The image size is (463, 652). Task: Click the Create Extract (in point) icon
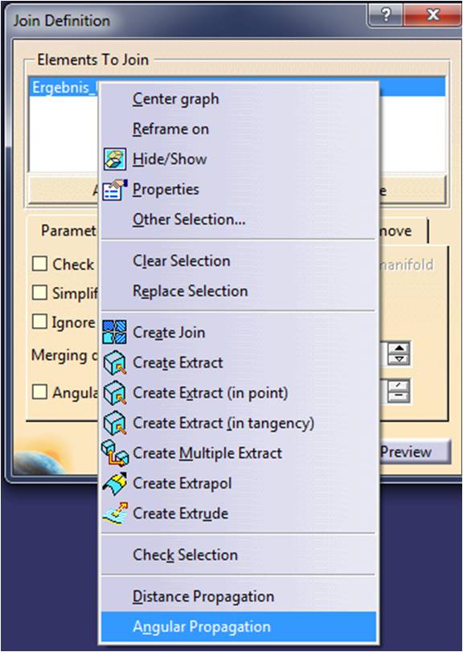click(x=115, y=393)
